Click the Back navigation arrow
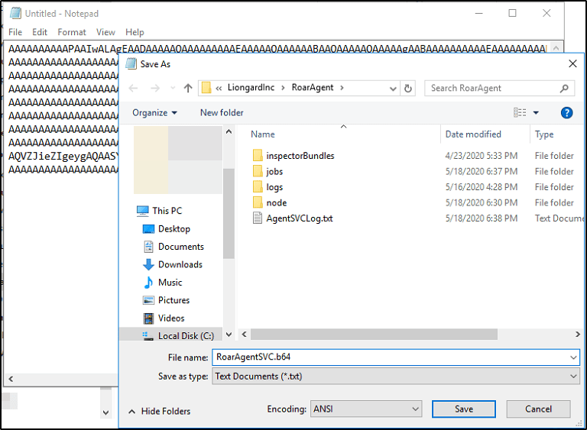Image resolution: width=587 pixels, height=430 pixels. click(134, 88)
